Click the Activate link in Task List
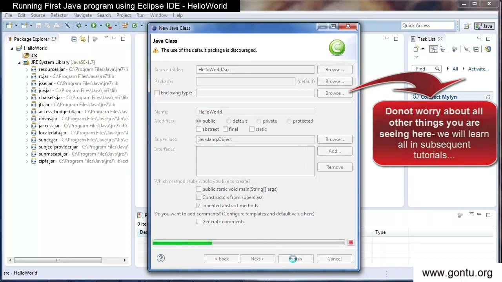Image resolution: width=502 pixels, height=282 pixels. point(478,69)
